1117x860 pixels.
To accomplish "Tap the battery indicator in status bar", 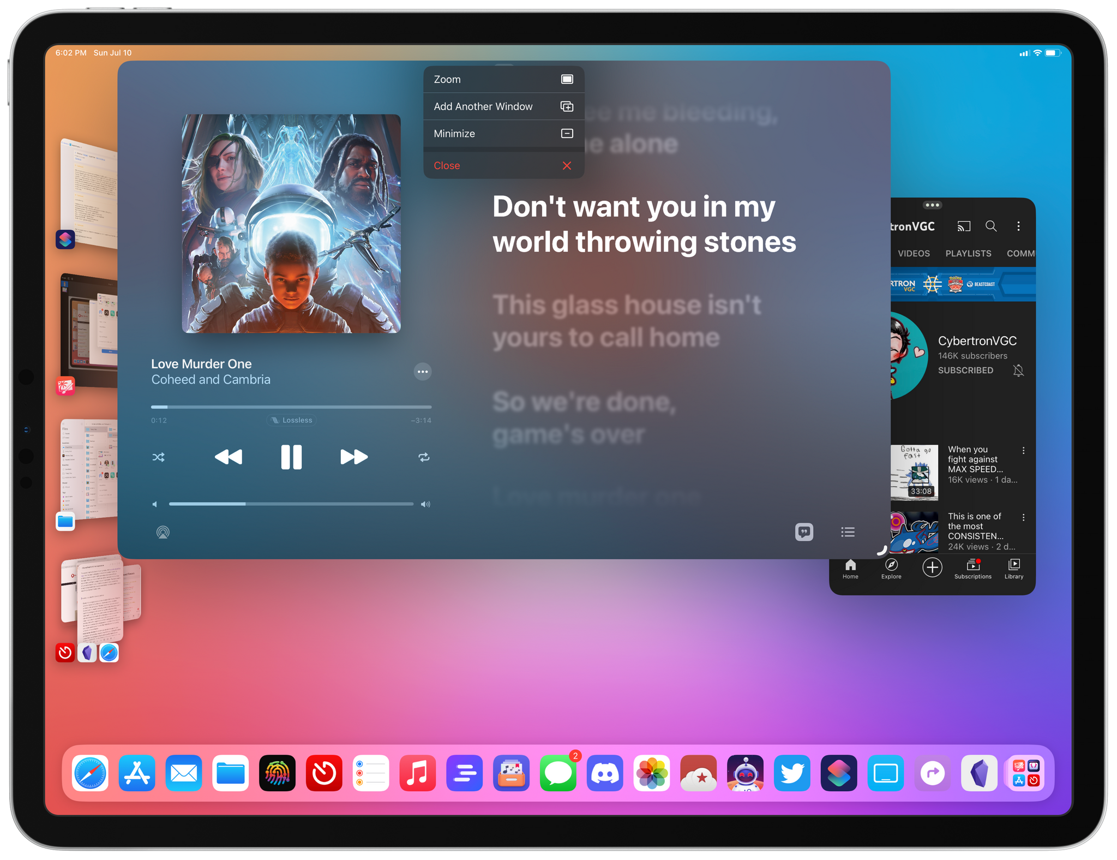I will coord(1053,53).
